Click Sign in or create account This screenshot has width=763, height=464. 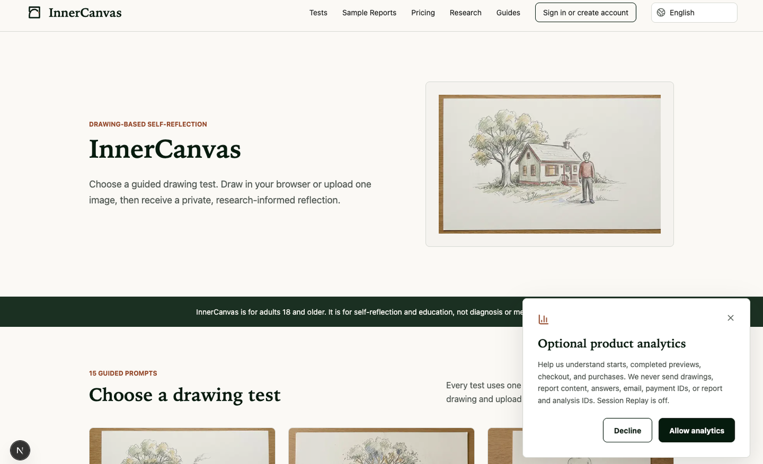[586, 12]
